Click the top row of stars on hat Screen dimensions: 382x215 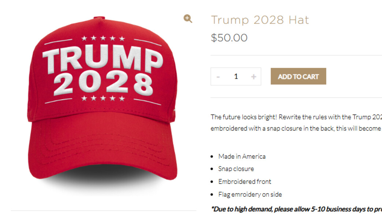click(103, 38)
